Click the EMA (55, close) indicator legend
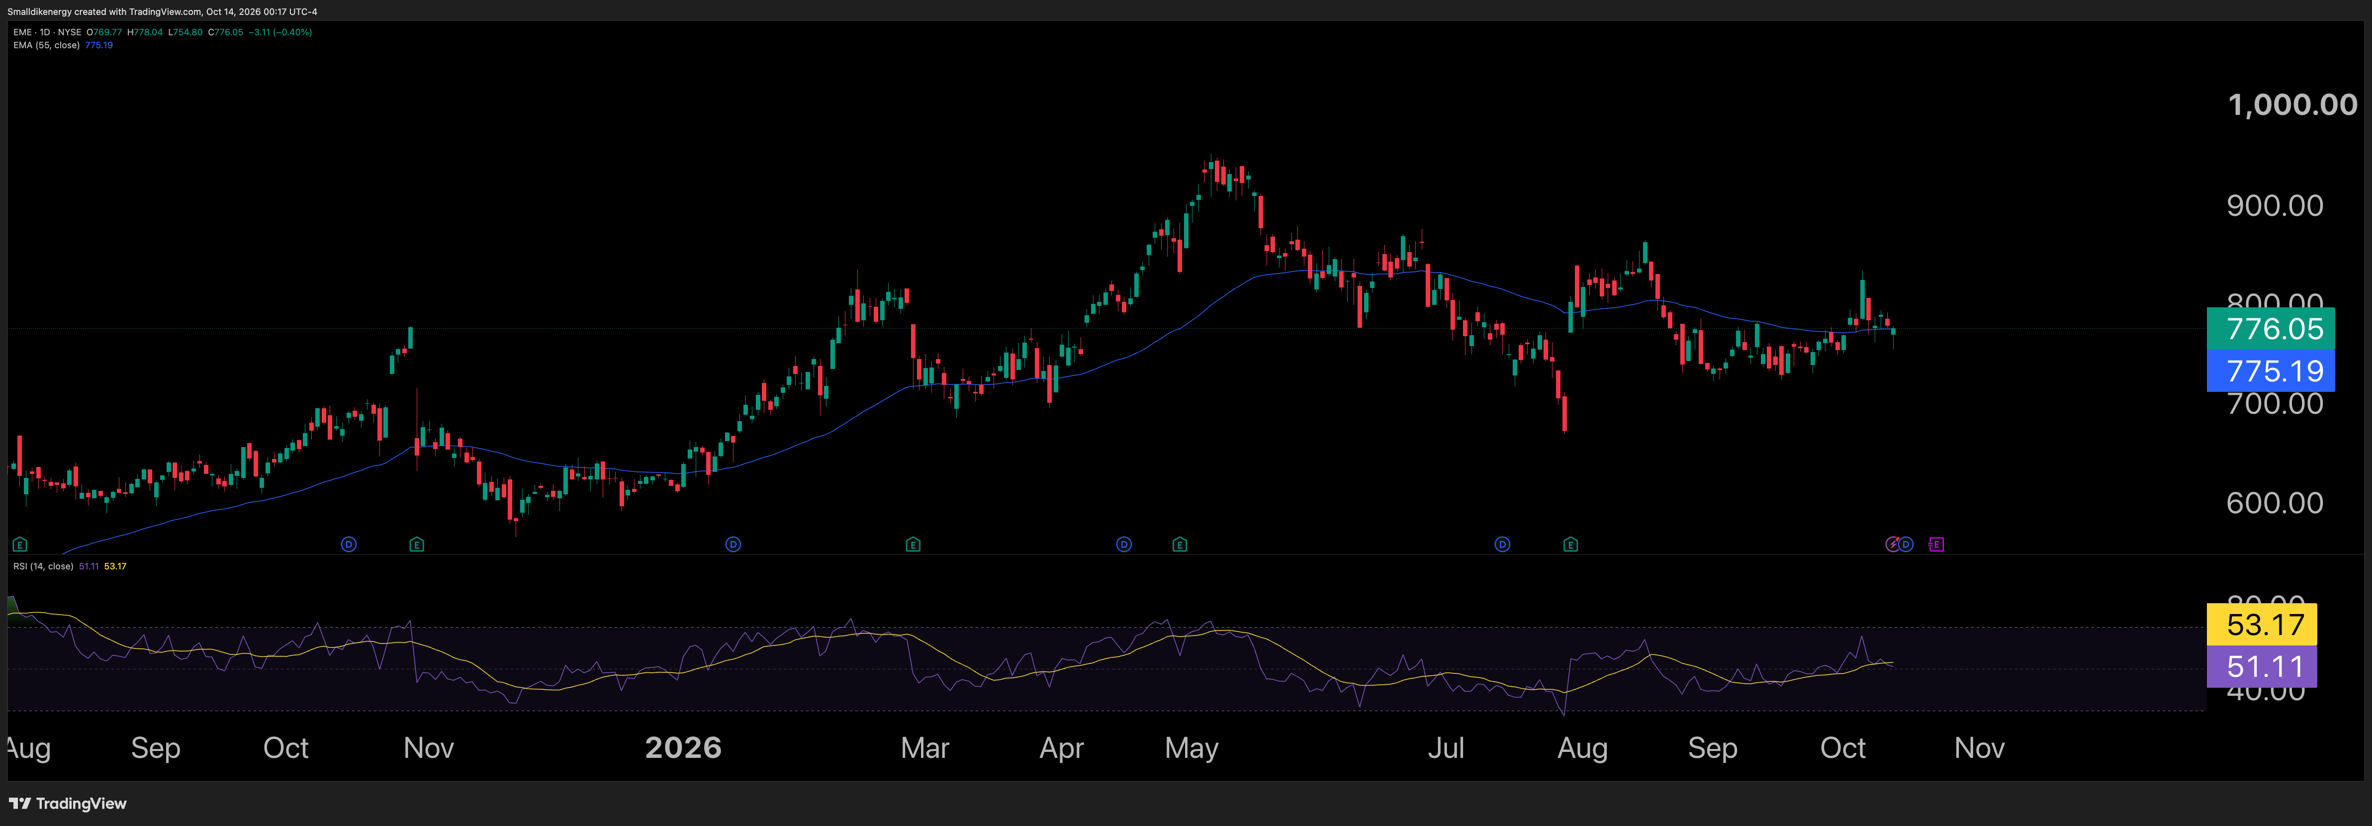2372x826 pixels. point(46,45)
